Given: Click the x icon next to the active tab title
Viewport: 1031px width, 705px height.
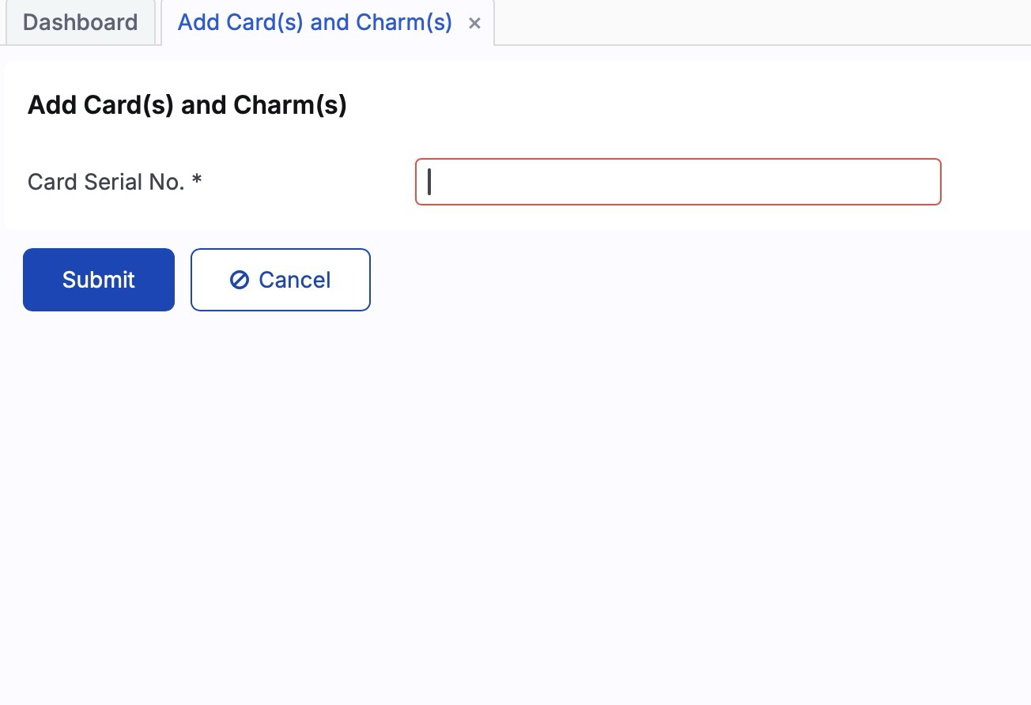Looking at the screenshot, I should click(x=474, y=24).
